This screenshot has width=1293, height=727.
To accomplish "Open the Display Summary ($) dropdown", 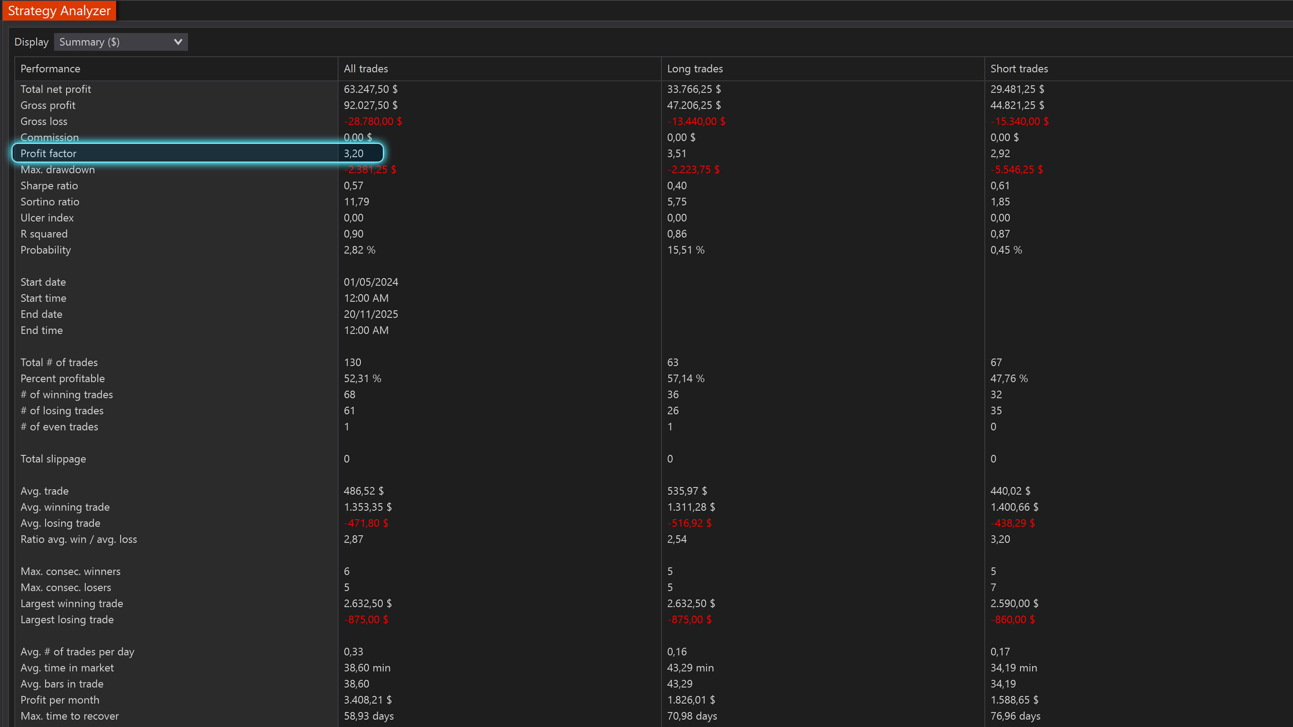I will (x=120, y=42).
